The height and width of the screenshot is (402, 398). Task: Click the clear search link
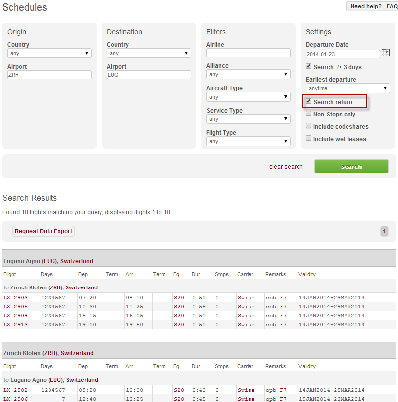286,167
